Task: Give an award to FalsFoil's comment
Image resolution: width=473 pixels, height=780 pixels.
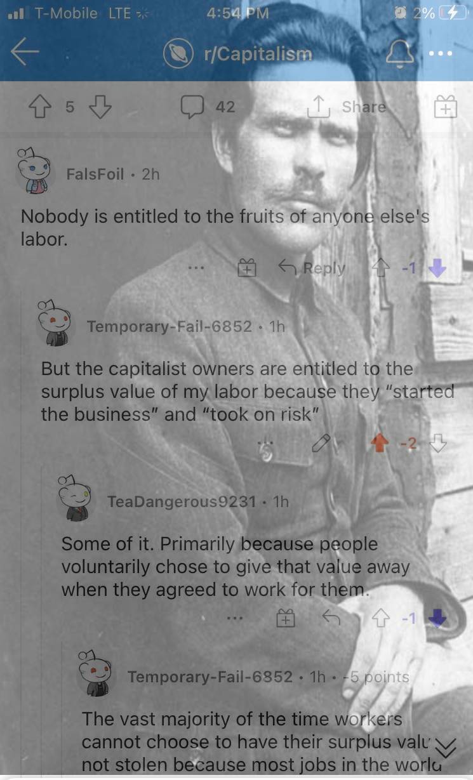Action: [x=246, y=268]
